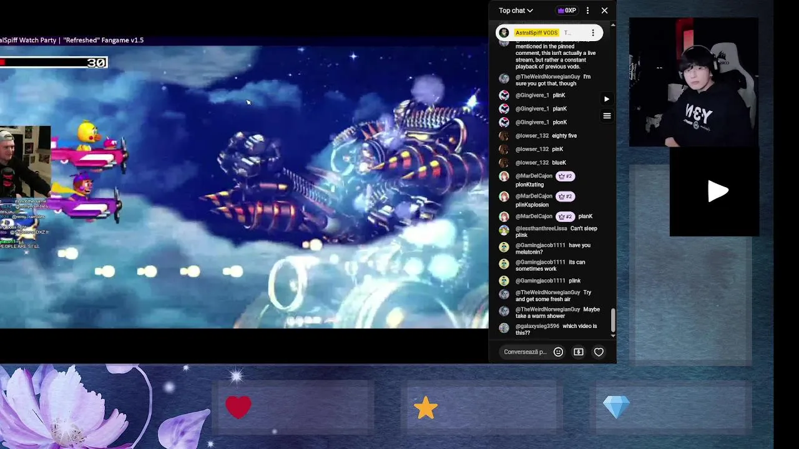Click the #2 badge beside "planK"
This screenshot has width=799, height=449.
564,216
